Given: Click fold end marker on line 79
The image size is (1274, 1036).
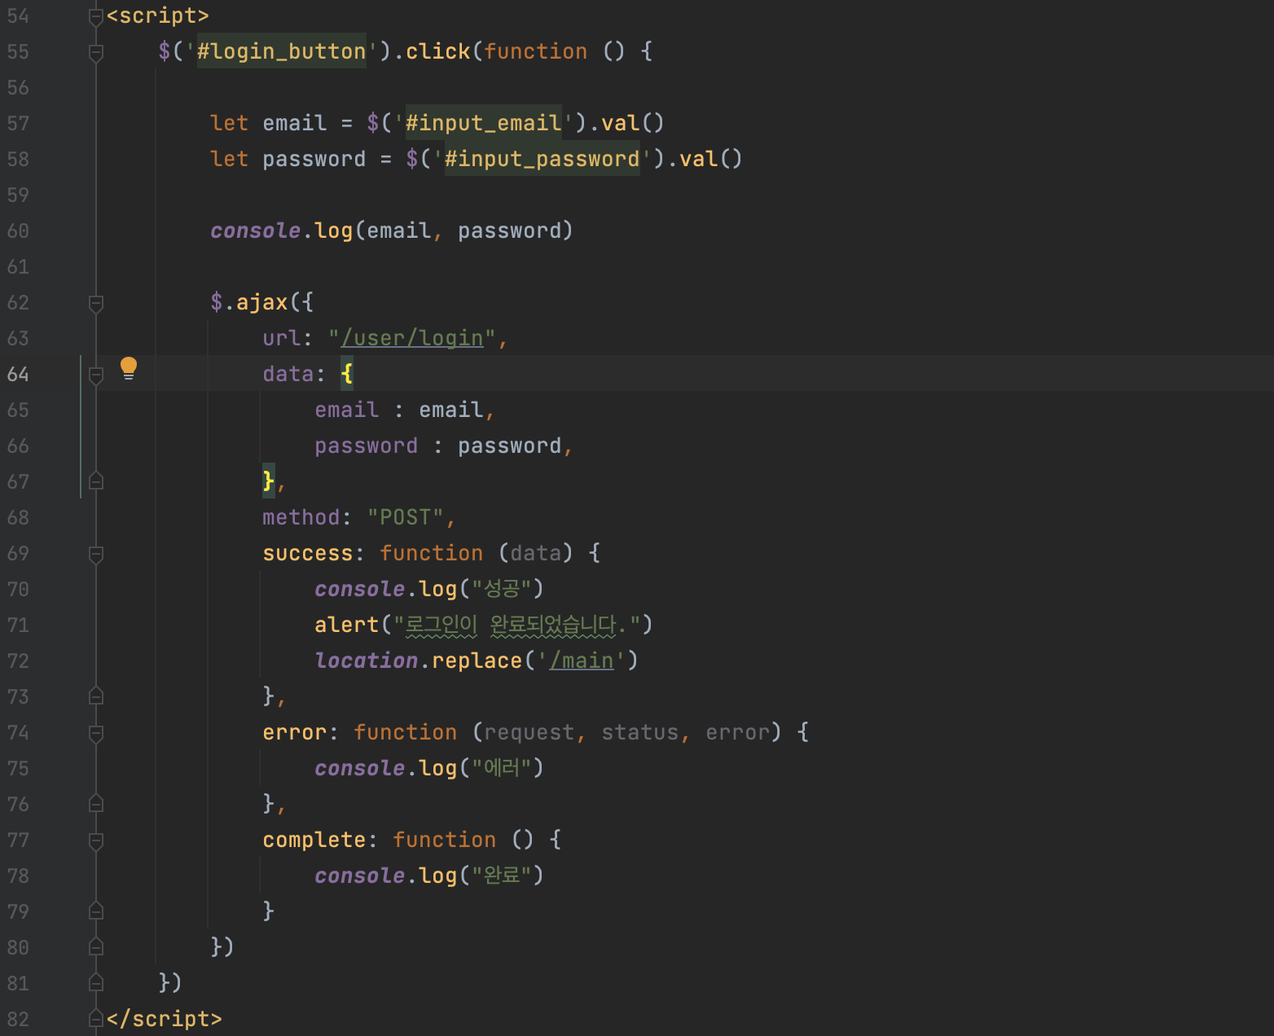Looking at the screenshot, I should (x=96, y=911).
